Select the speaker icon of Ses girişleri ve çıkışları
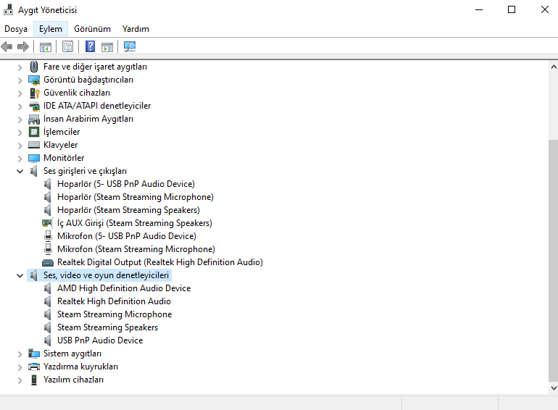558x410 pixels. [x=34, y=171]
